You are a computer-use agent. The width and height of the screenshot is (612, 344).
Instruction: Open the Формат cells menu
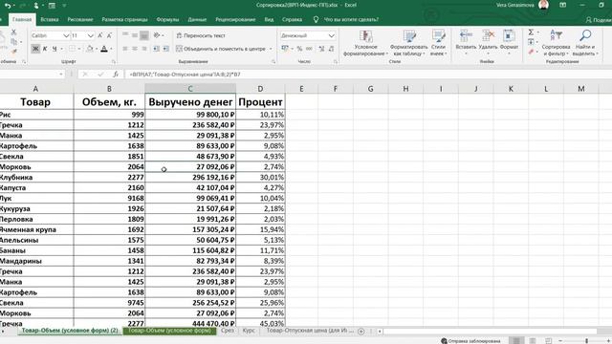tap(509, 42)
